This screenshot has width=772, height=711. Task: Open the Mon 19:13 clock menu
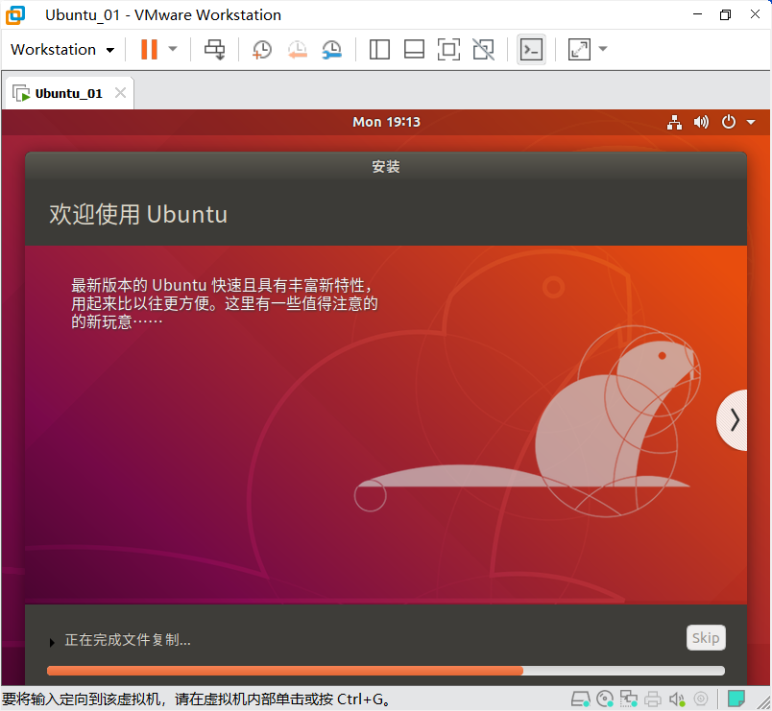point(387,122)
